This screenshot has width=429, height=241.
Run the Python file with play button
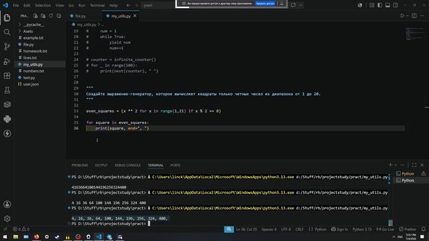tap(402, 16)
